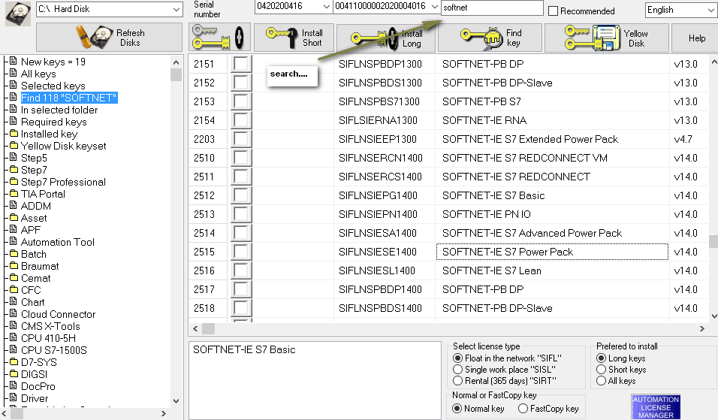Click the Driver document icon

coord(14,397)
